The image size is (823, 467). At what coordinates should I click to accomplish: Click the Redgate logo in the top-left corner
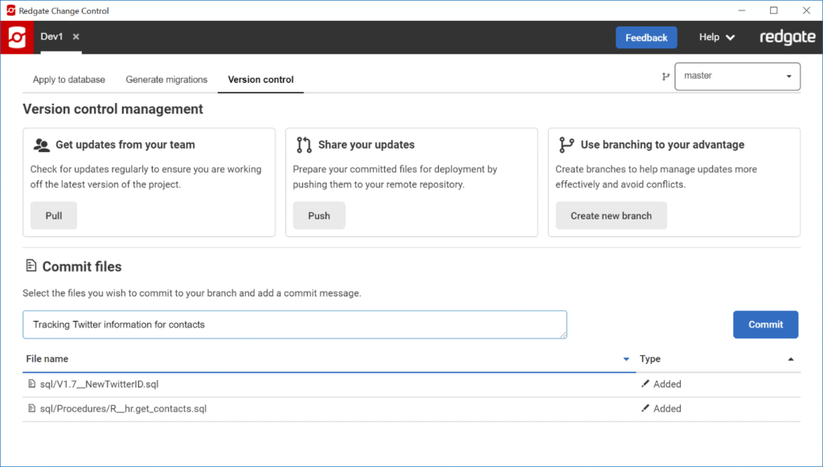coord(15,36)
